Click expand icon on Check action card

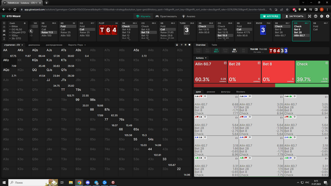coord(327,63)
